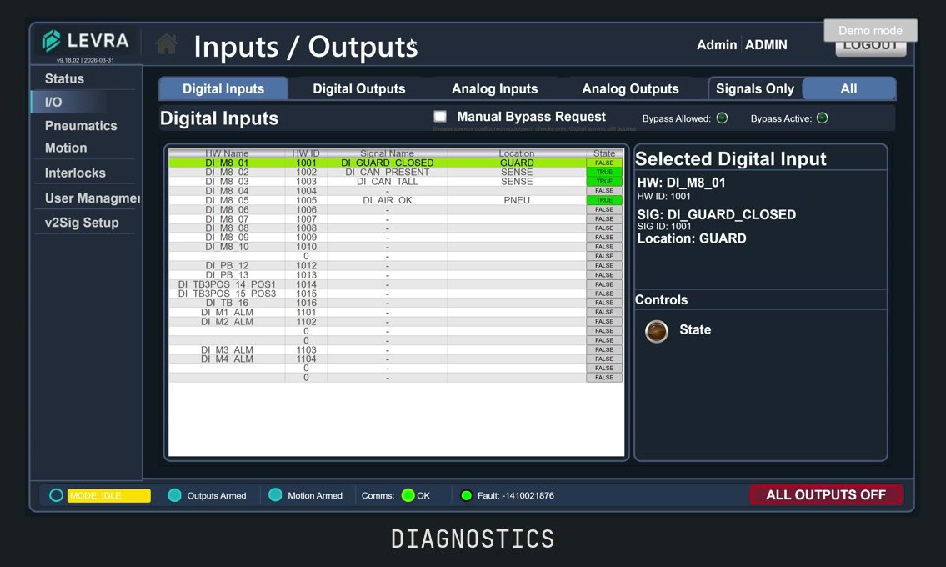Open the Digital Outputs tab

coord(359,88)
